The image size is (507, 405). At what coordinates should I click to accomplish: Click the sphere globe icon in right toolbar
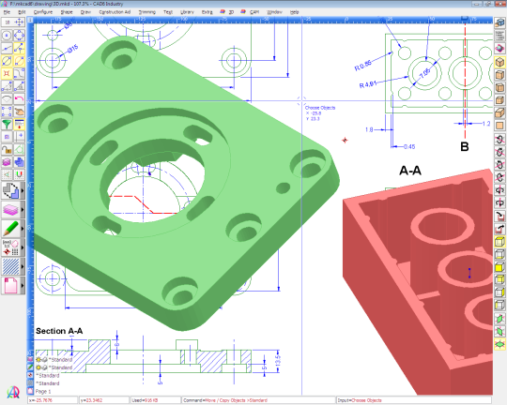tap(499, 49)
